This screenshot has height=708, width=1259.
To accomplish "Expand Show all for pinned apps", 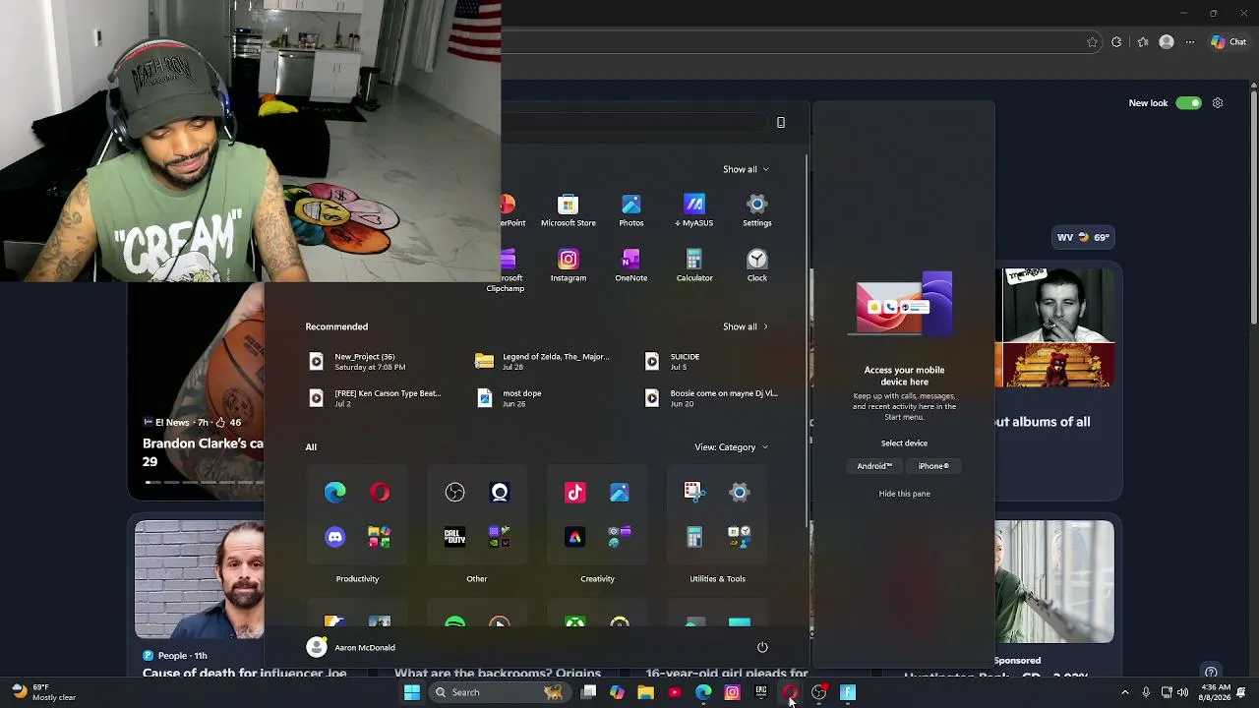I will (746, 169).
